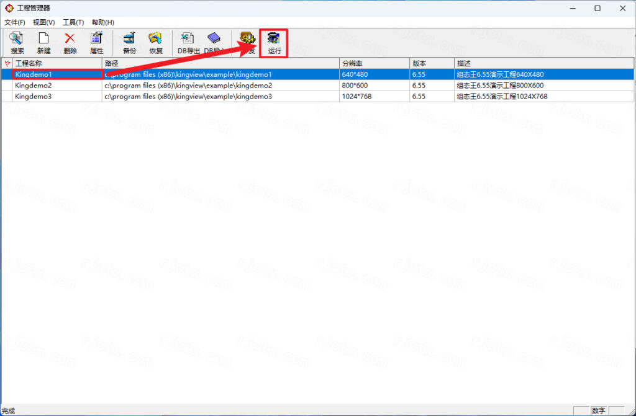
Task: Click the 备份 backup icon
Action: coord(129,43)
